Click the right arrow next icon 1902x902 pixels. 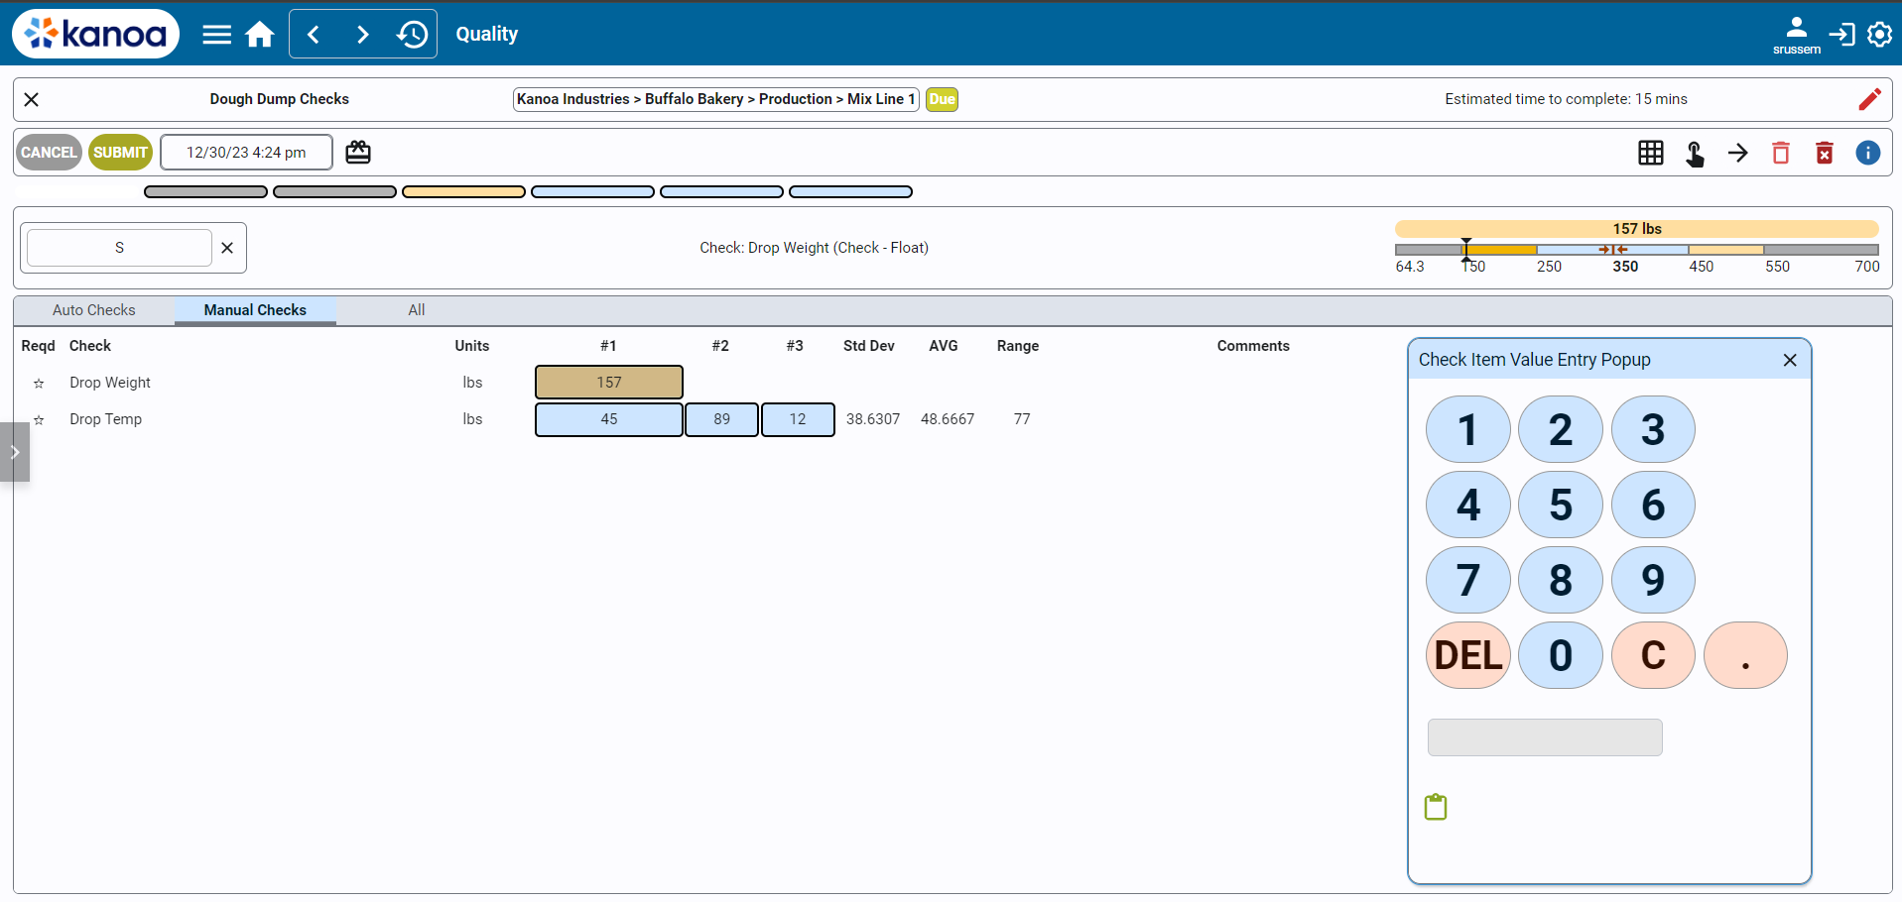pos(1738,153)
